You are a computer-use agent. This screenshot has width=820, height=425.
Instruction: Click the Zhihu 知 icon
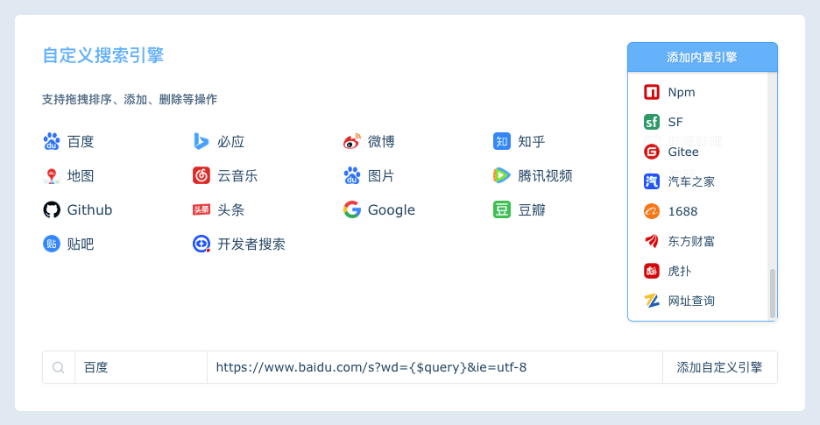click(x=502, y=142)
